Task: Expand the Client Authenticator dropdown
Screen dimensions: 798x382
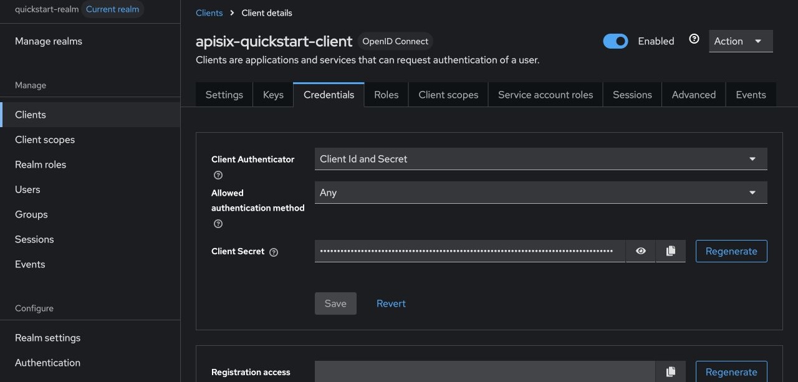Action: click(541, 159)
